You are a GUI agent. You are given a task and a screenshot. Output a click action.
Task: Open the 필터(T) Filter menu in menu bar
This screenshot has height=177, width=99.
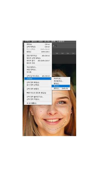[34, 41]
